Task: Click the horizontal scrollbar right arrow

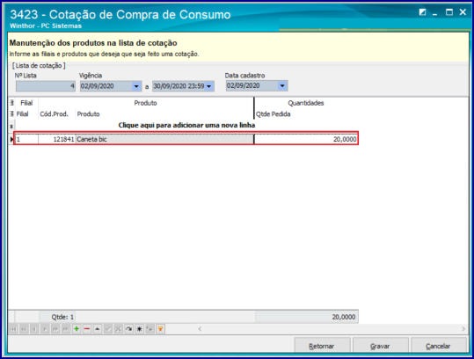Action: (x=463, y=329)
